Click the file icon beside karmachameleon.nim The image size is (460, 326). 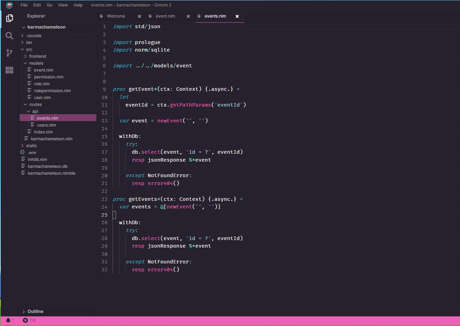pos(26,139)
